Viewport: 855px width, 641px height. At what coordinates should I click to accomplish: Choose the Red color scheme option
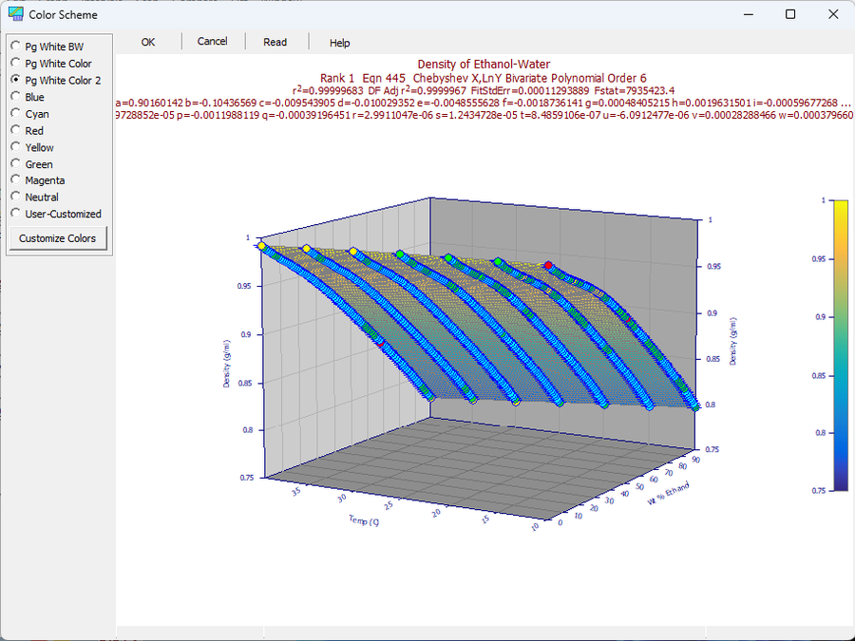pos(28,131)
